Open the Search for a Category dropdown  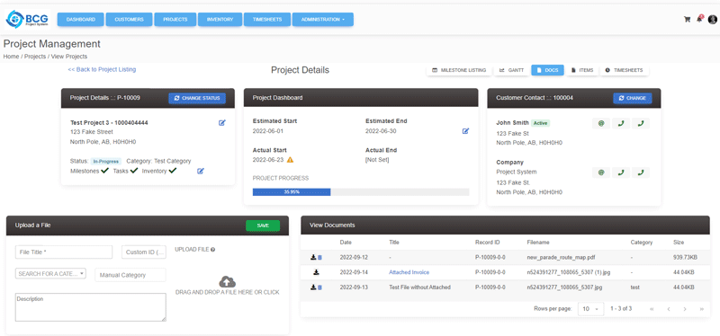pos(50,273)
